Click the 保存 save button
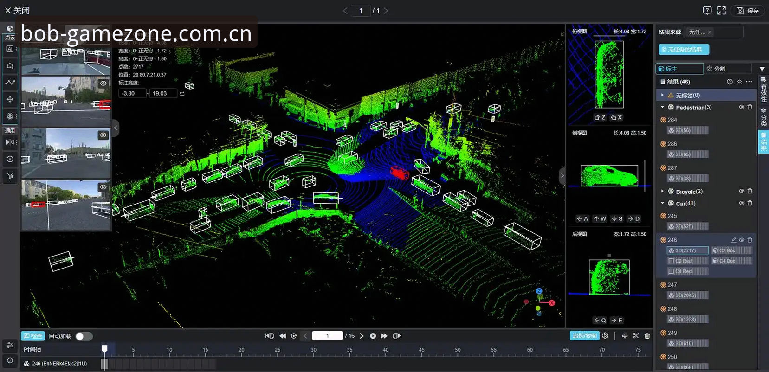The image size is (769, 372). (748, 11)
